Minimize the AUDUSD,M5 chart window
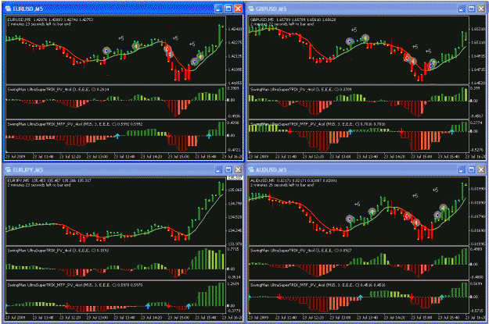This screenshot has width=489, height=324. coord(462,169)
